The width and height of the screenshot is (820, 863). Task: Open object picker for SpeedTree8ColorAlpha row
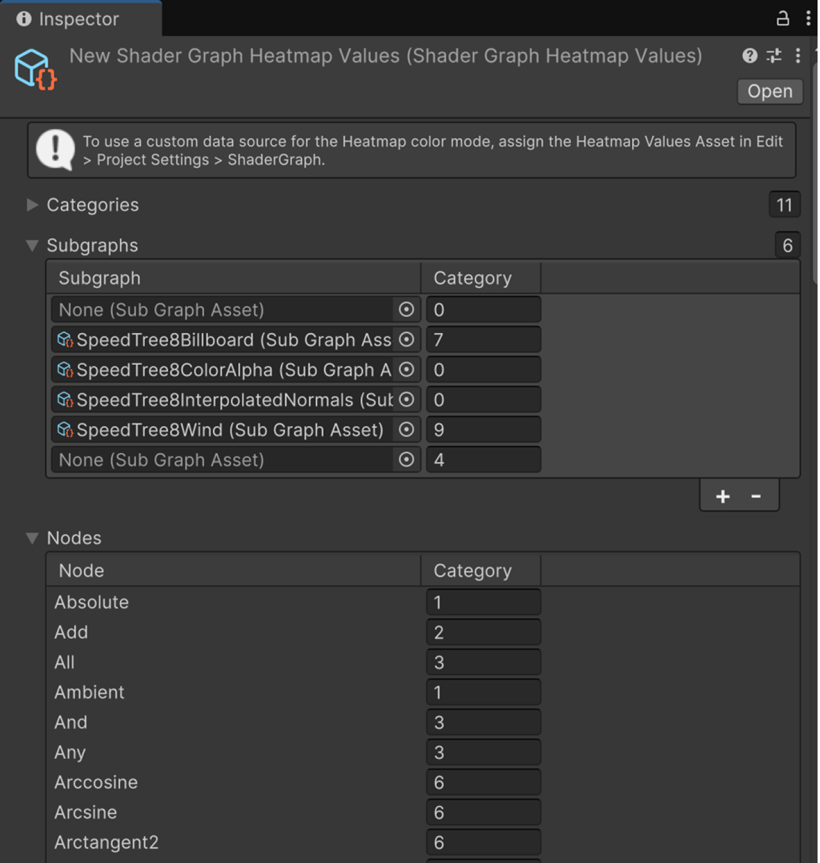point(406,370)
